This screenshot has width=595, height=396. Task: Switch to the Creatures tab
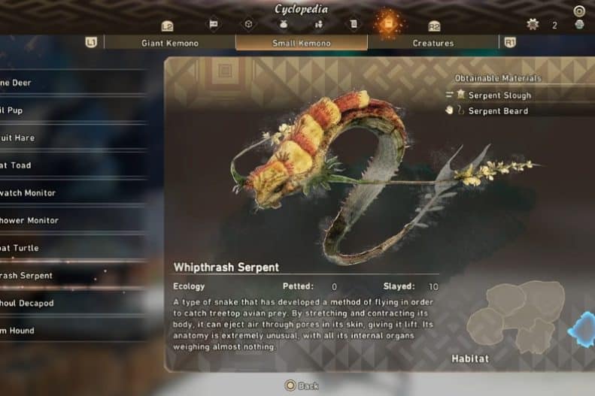coord(433,43)
